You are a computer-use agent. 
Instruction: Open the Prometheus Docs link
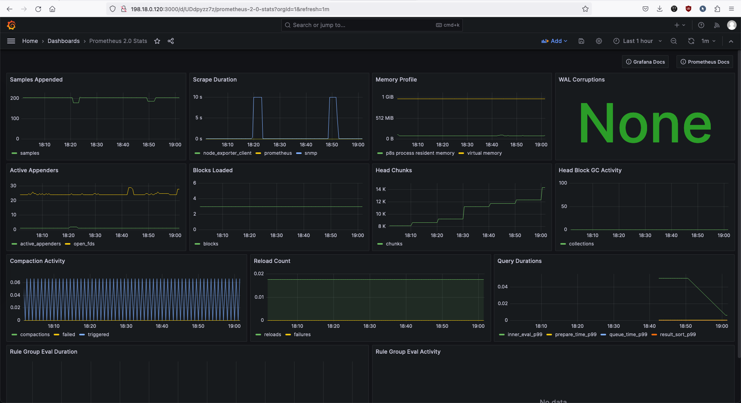(705, 62)
